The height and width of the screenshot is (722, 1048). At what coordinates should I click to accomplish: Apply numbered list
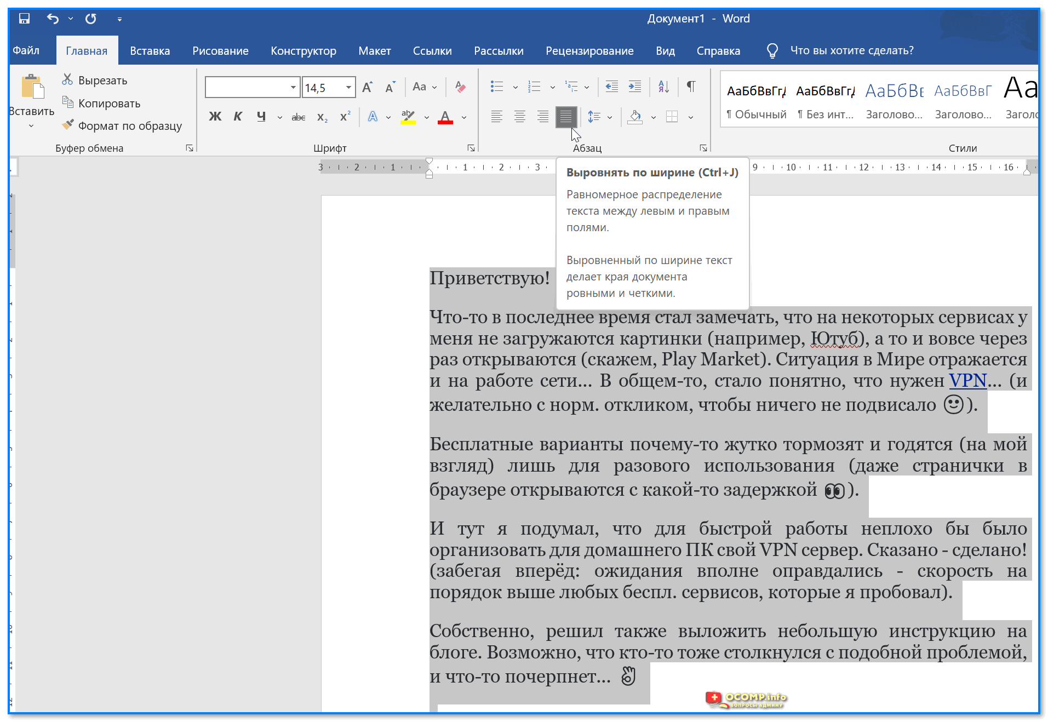534,87
